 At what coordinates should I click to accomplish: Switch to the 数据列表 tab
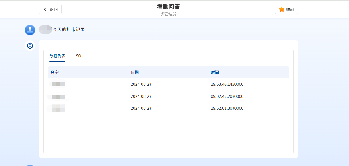pyautogui.click(x=57, y=56)
